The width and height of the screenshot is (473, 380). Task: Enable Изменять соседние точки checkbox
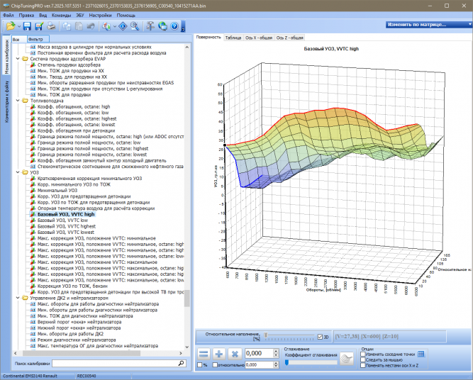click(x=363, y=354)
